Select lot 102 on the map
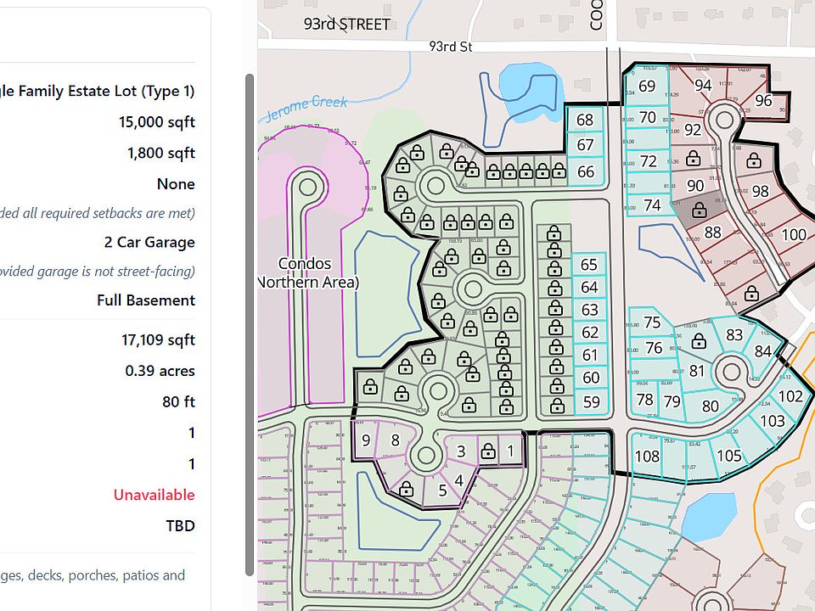The width and height of the screenshot is (815, 611). pyautogui.click(x=790, y=396)
